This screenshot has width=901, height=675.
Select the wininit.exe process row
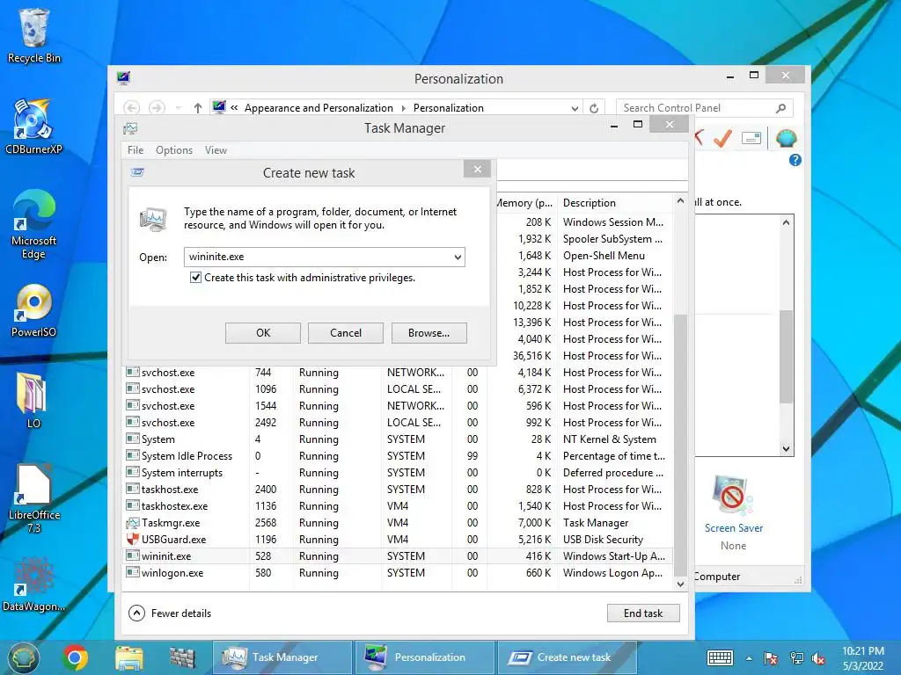pyautogui.click(x=397, y=556)
